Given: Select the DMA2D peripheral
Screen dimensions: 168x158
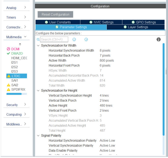Looking at the screenshot, I should coord(17,53).
